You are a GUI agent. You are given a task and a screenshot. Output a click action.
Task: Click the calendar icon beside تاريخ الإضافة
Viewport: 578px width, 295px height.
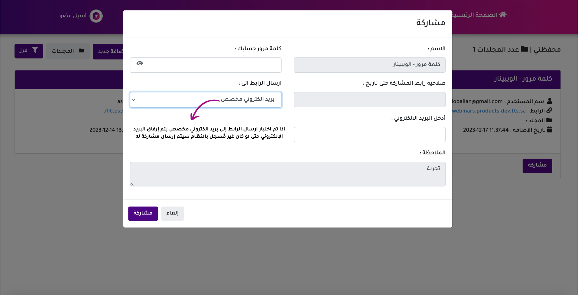tap(549, 130)
